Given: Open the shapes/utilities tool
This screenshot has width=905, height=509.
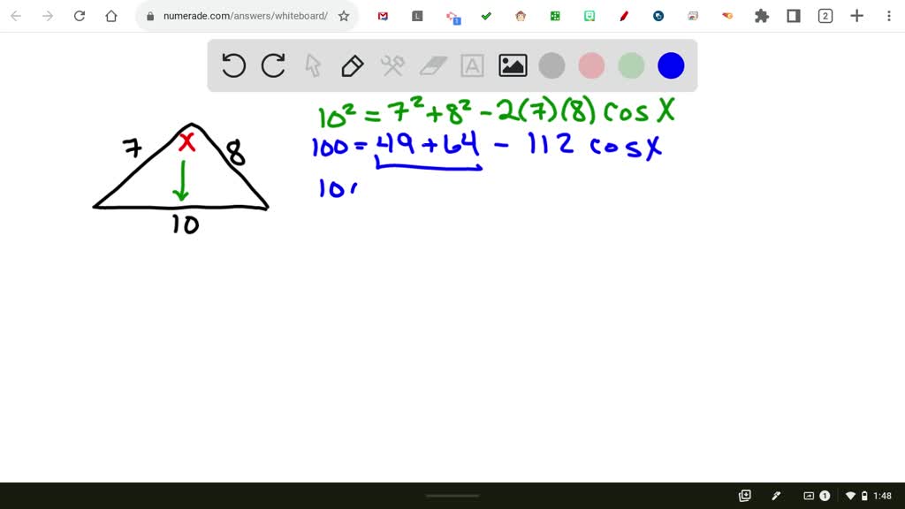Looking at the screenshot, I should click(x=392, y=65).
